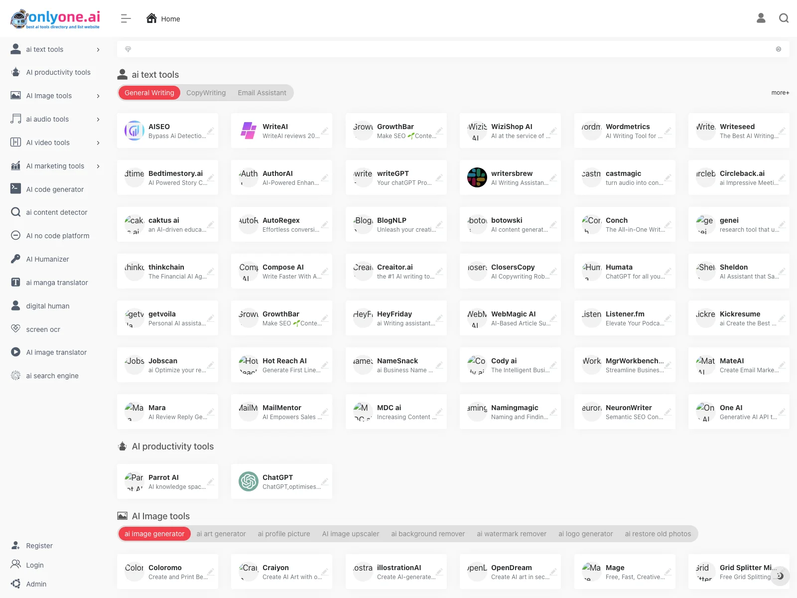Switch to the CopyWriting tab
The height and width of the screenshot is (598, 797).
tap(206, 93)
